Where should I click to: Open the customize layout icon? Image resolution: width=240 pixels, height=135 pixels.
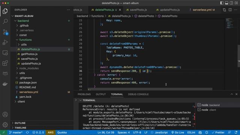[x=236, y=3]
